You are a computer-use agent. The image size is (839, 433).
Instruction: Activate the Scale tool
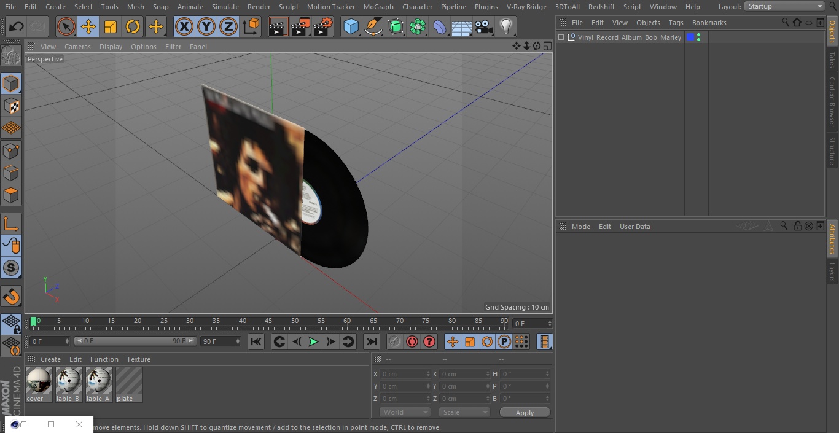click(111, 26)
